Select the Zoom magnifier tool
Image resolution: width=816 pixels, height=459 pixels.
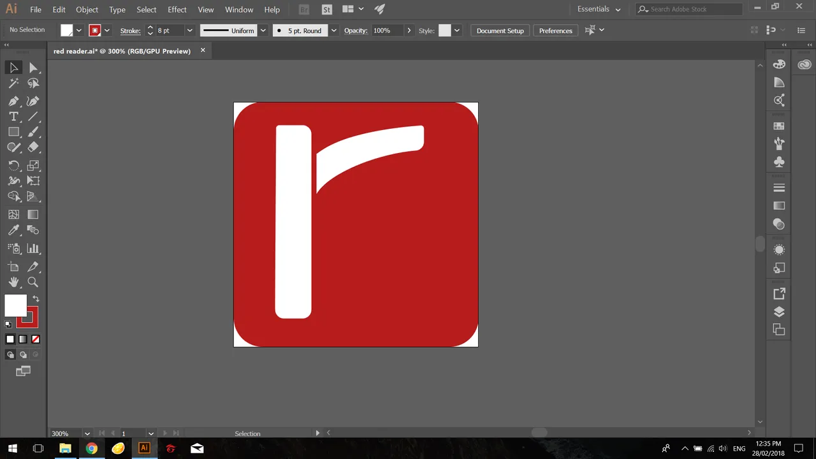pos(33,282)
